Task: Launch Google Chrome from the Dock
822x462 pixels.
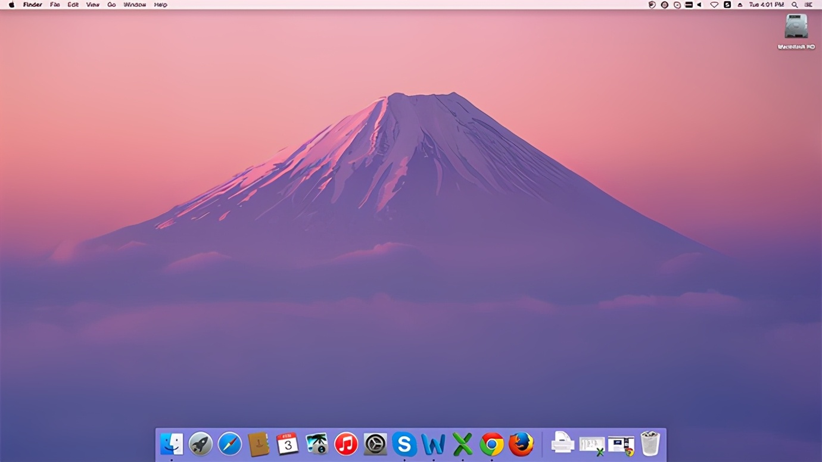Action: (491, 444)
